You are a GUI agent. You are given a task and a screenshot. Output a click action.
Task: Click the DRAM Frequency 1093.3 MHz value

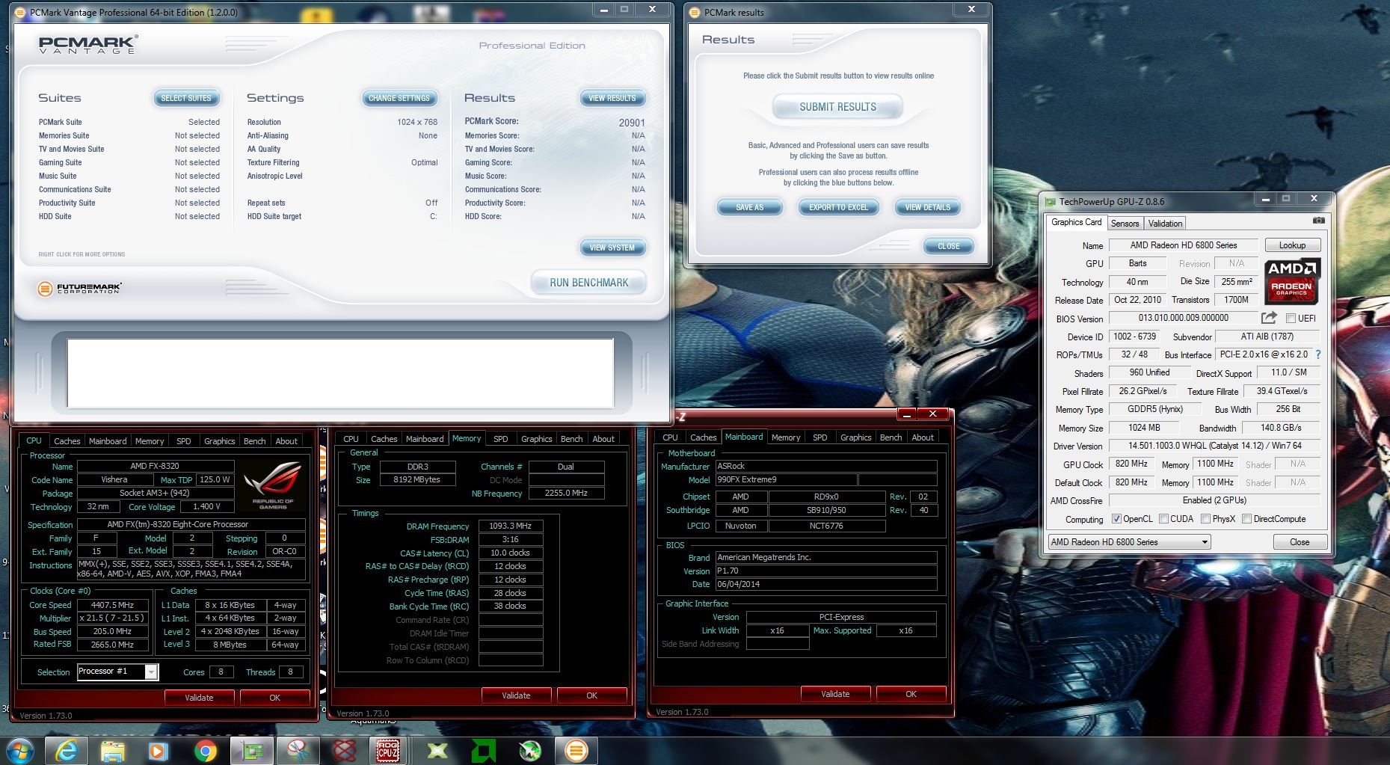[511, 526]
